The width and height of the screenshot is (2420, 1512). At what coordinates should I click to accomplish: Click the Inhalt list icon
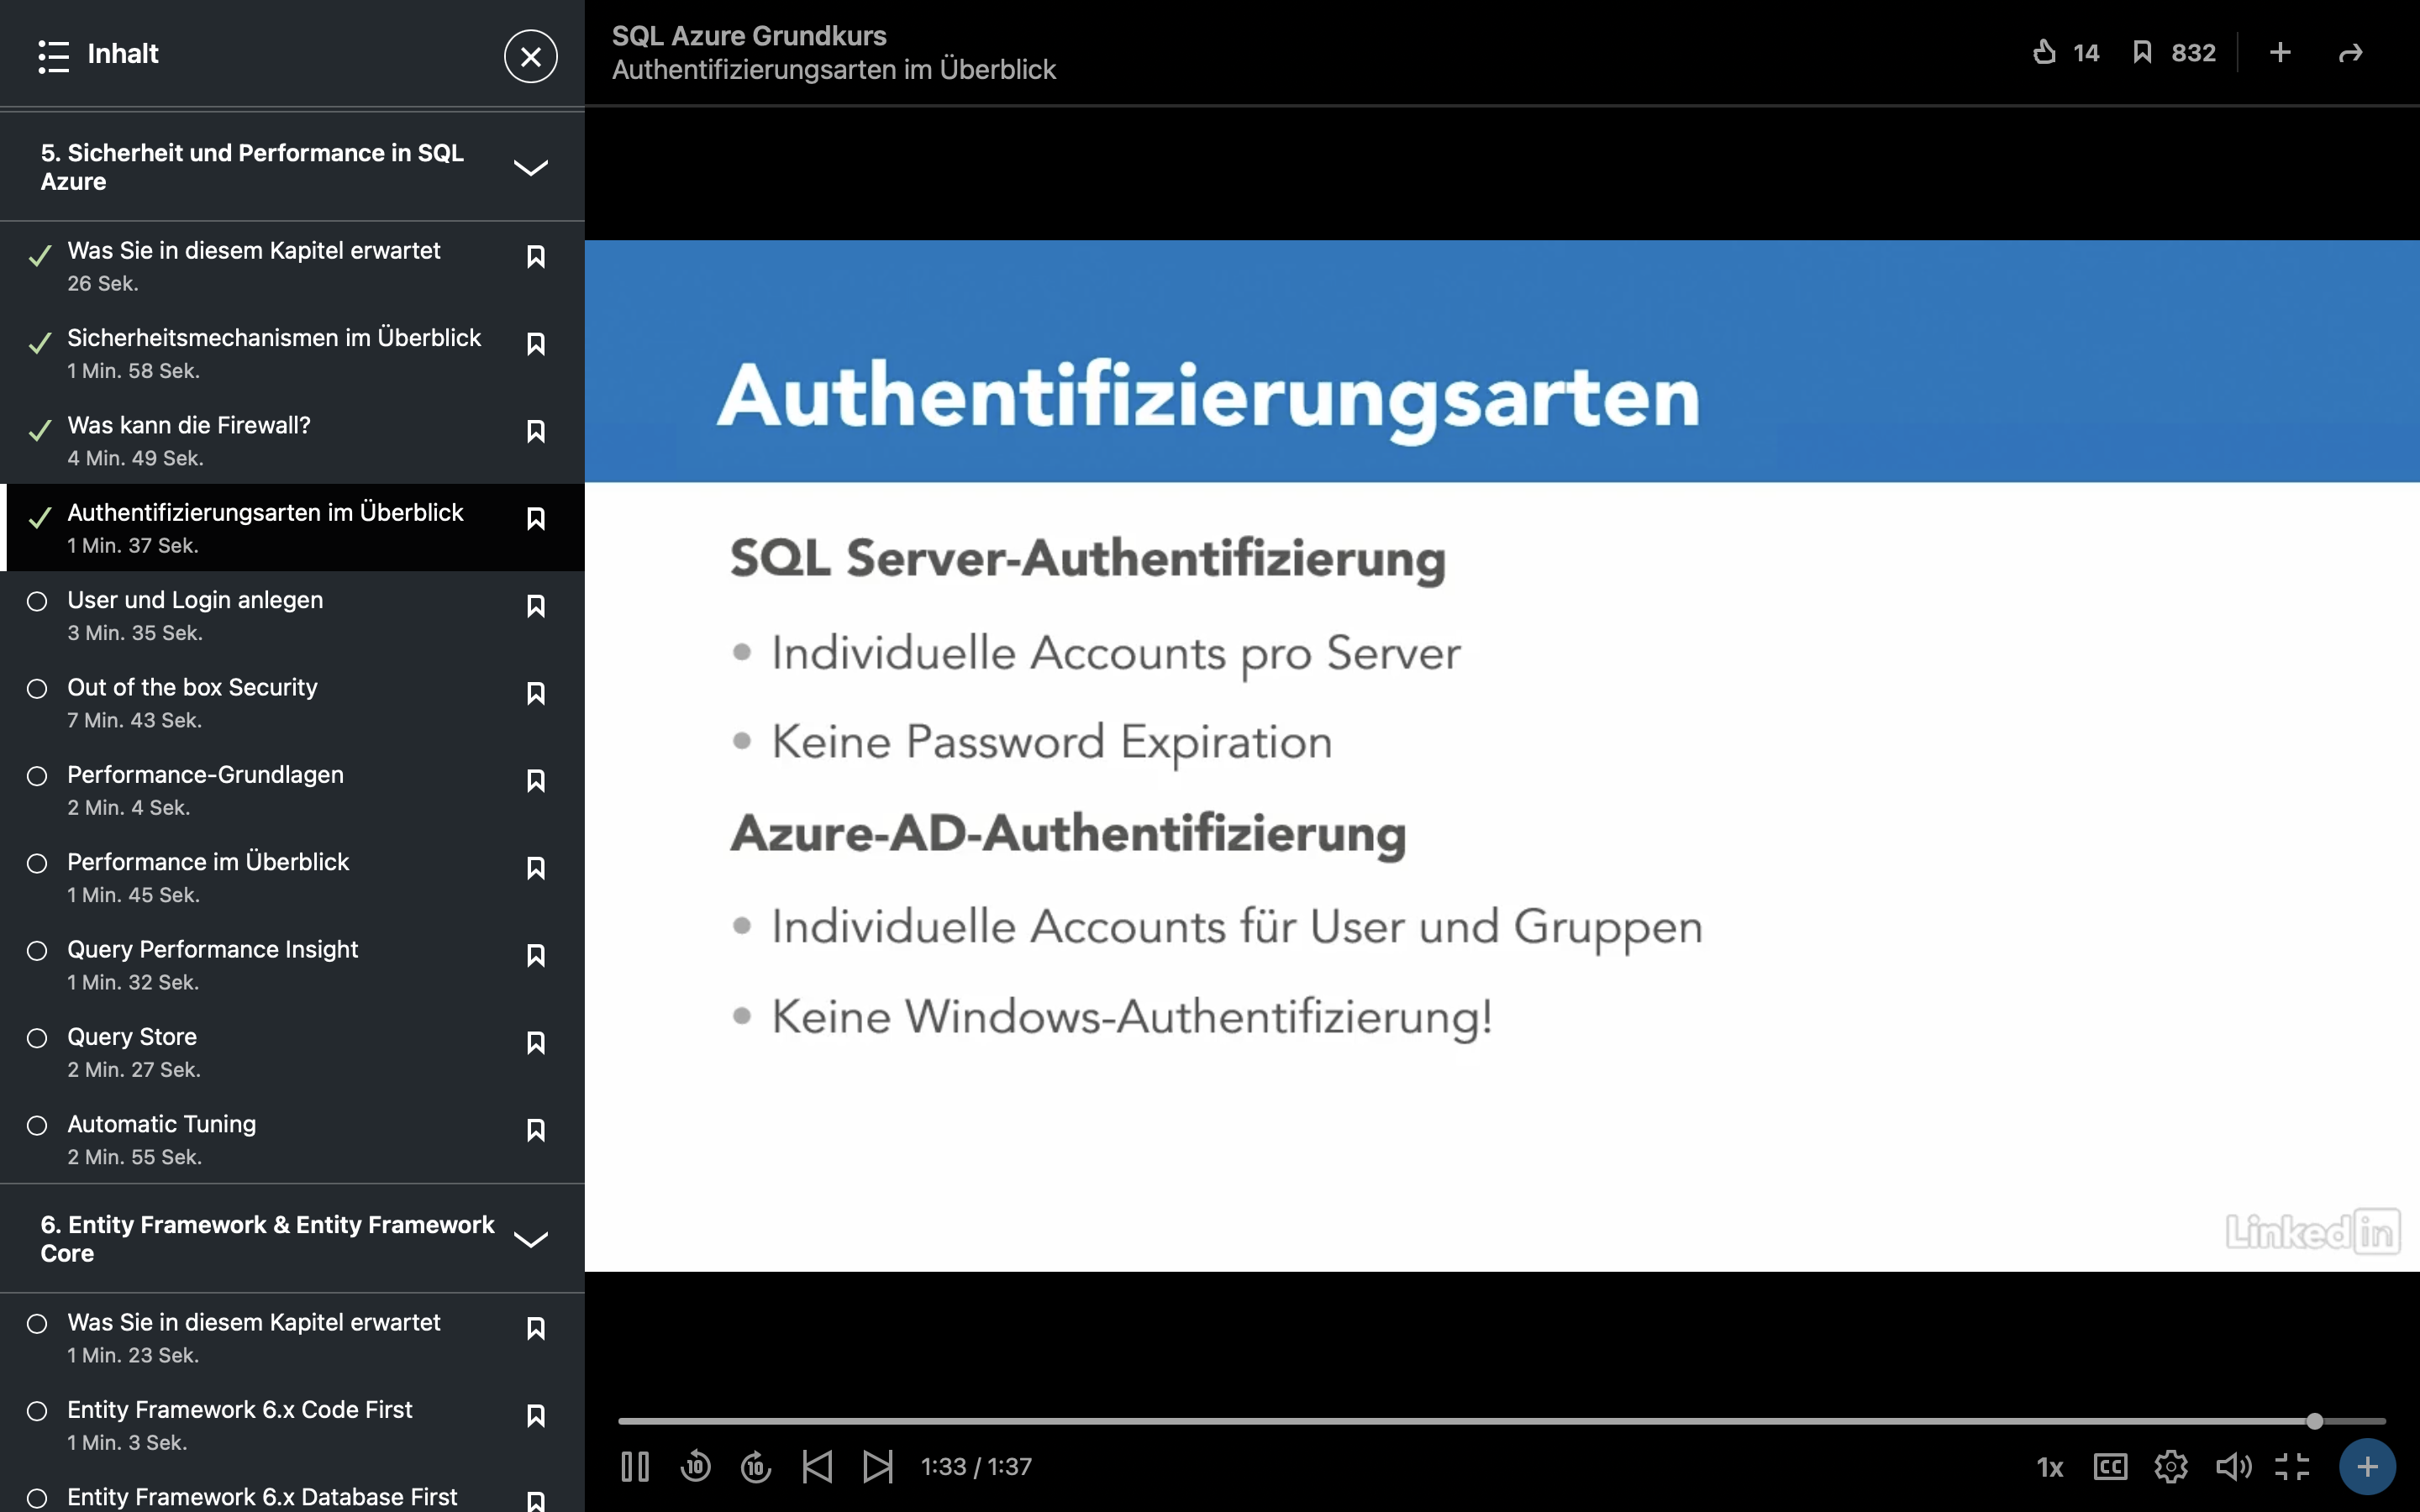pyautogui.click(x=53, y=56)
